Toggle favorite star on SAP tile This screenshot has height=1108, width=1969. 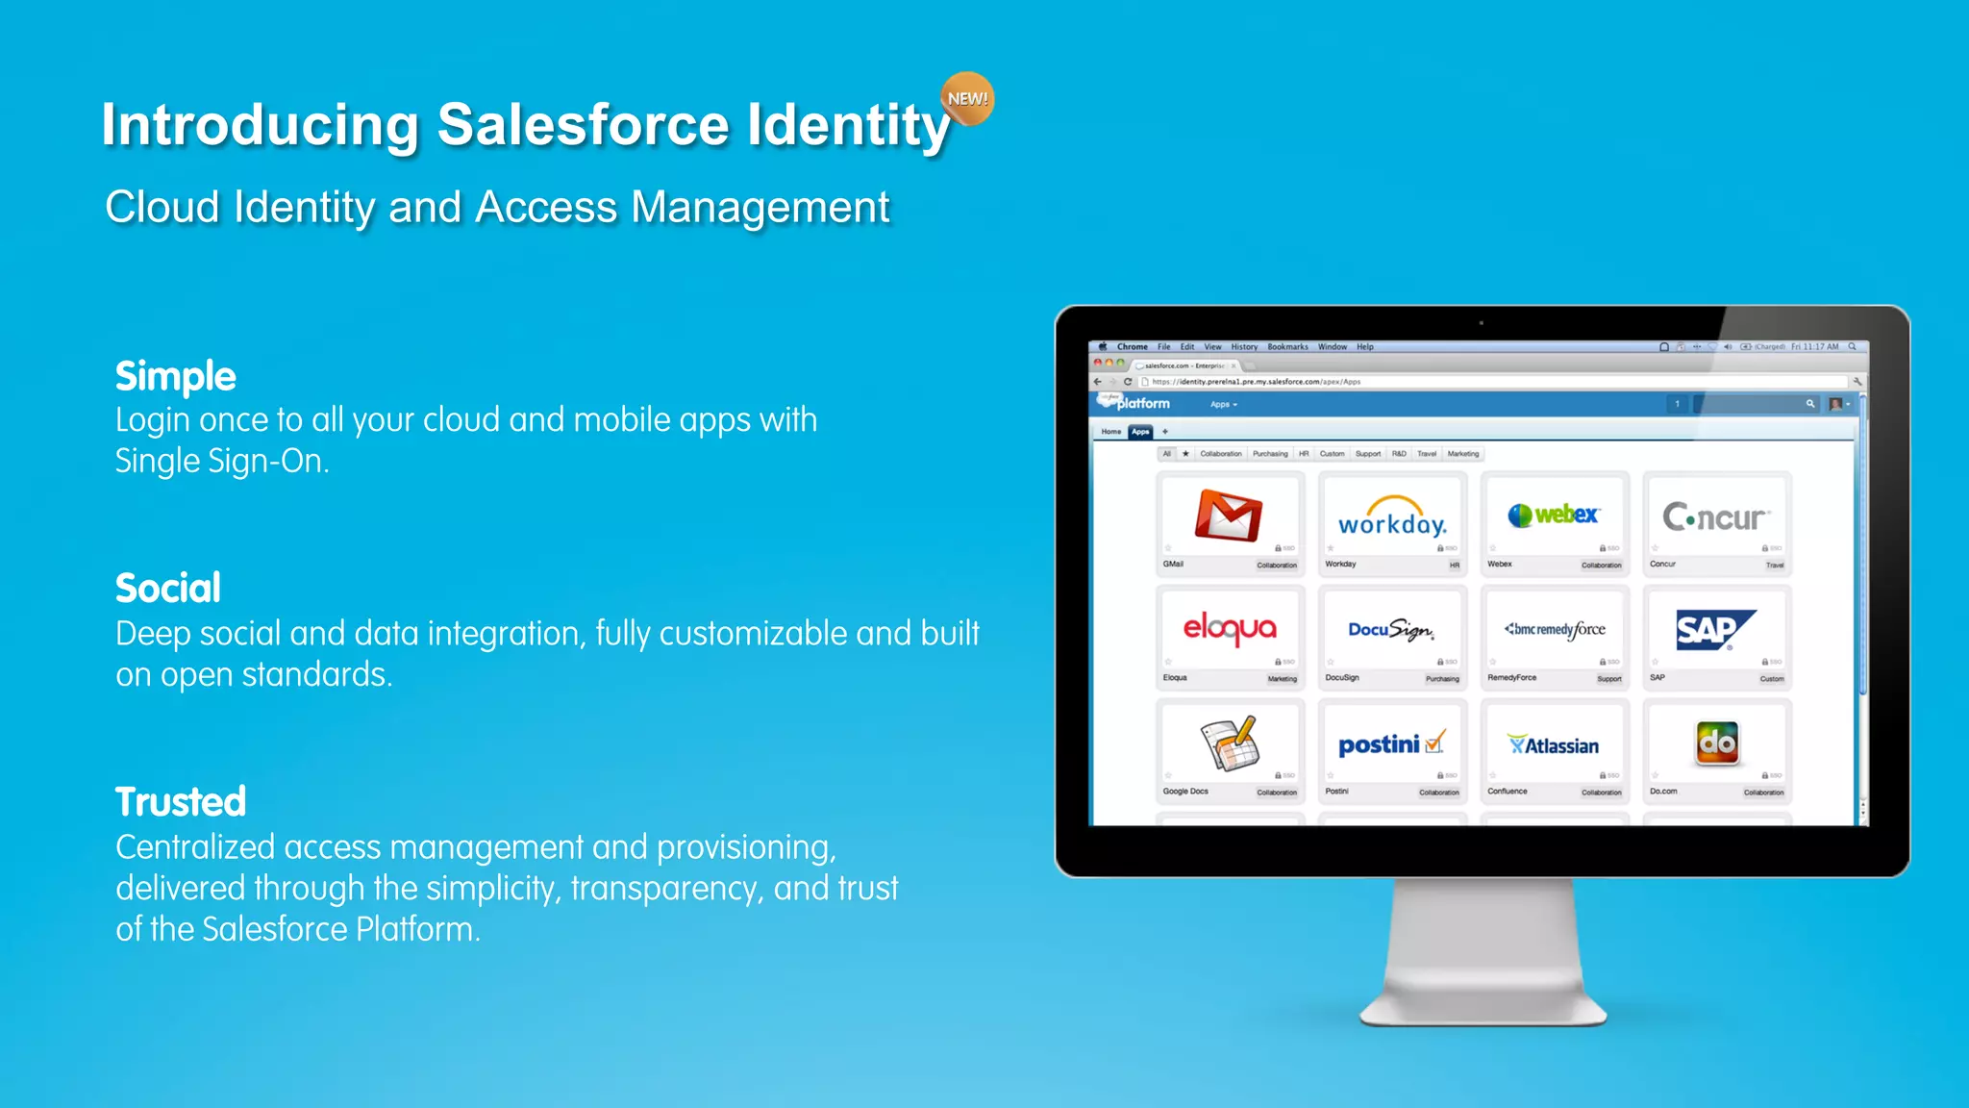coord(1656,662)
